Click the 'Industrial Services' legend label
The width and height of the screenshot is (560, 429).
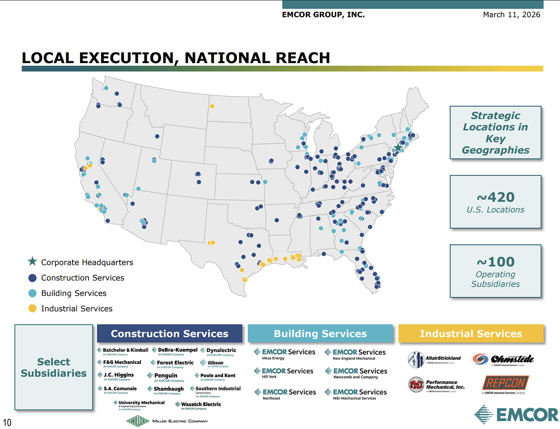coord(77,309)
